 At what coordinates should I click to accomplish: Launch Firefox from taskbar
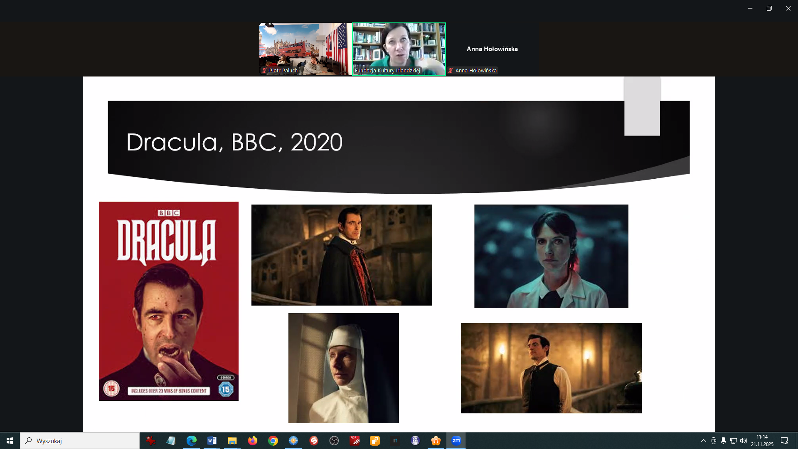(x=252, y=441)
